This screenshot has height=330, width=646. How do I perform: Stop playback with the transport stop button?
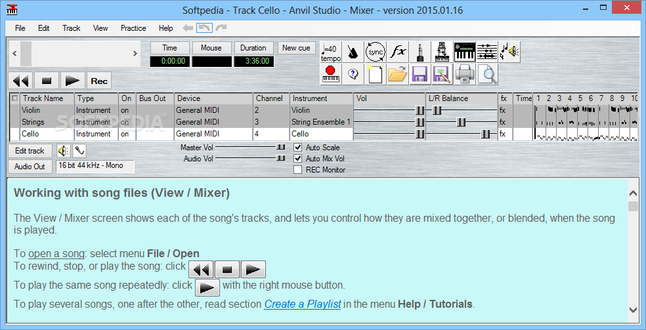(x=47, y=81)
